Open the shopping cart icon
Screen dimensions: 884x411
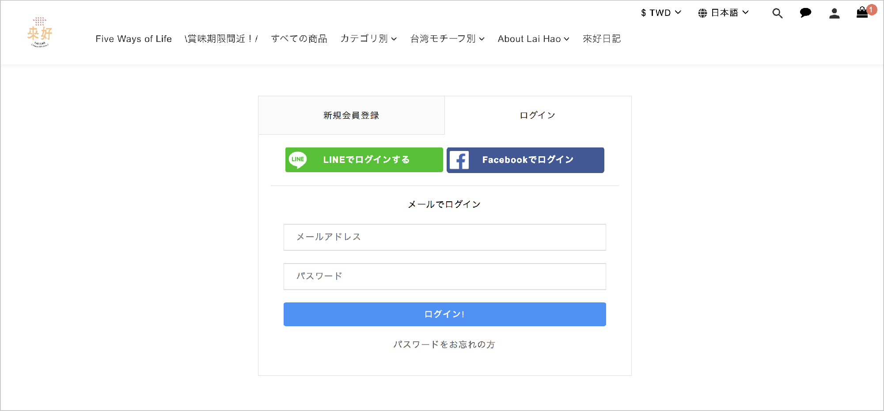[862, 12]
